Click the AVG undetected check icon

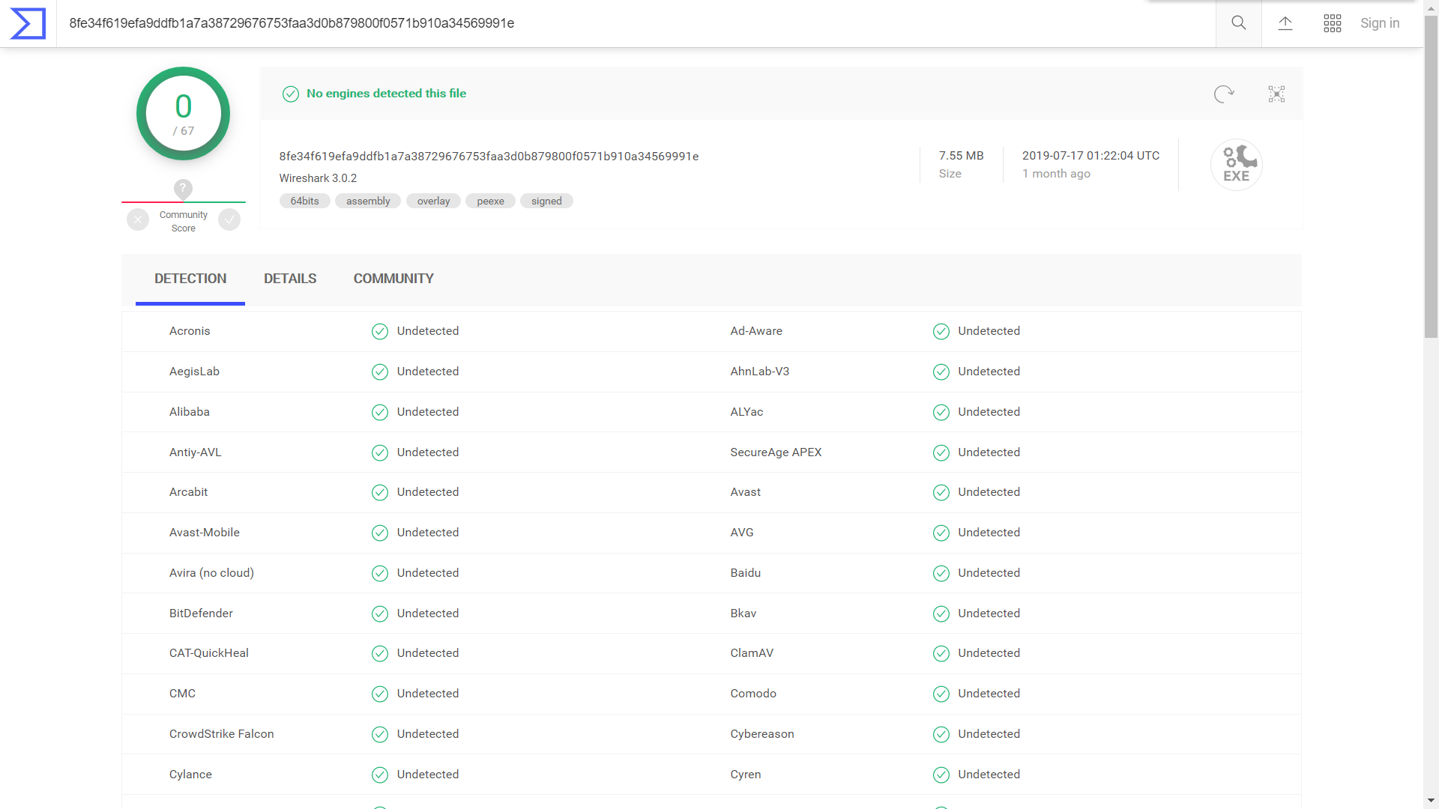[941, 533]
